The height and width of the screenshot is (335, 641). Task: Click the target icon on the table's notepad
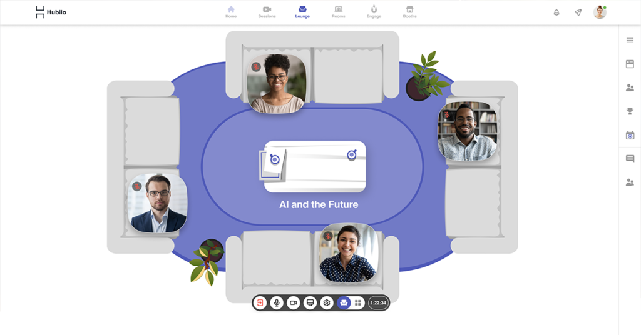tap(275, 159)
